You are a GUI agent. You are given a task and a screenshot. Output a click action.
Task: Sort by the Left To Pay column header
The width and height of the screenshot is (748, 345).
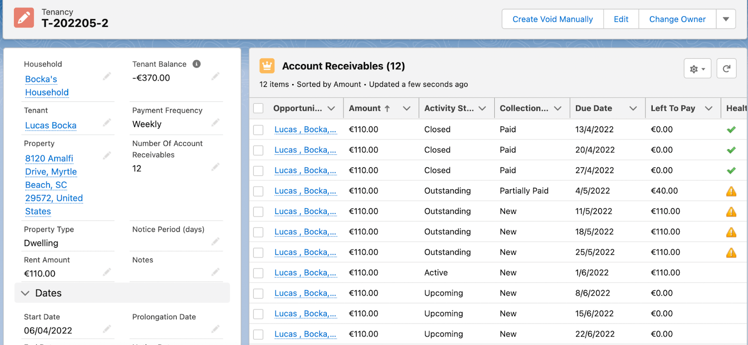coord(673,108)
